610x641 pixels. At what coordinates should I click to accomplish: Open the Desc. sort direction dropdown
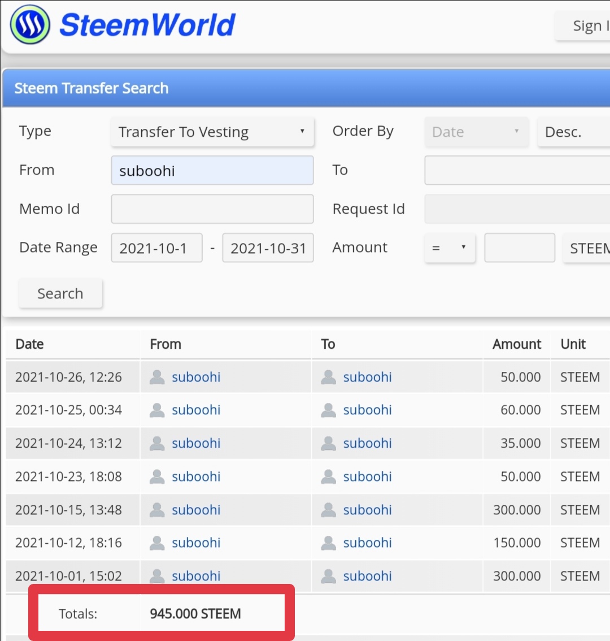point(574,132)
